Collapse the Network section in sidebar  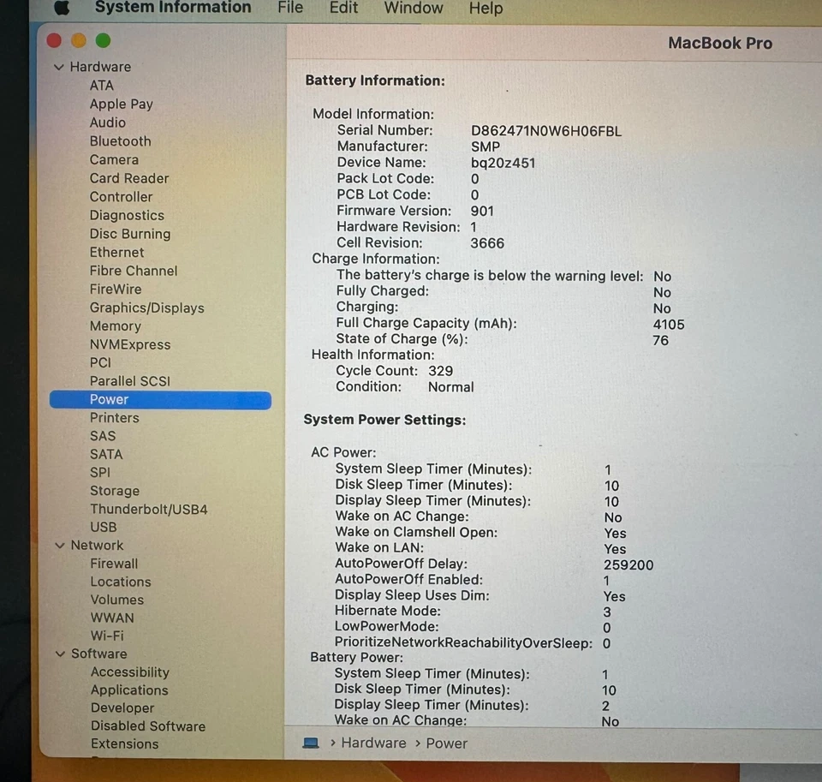[59, 545]
